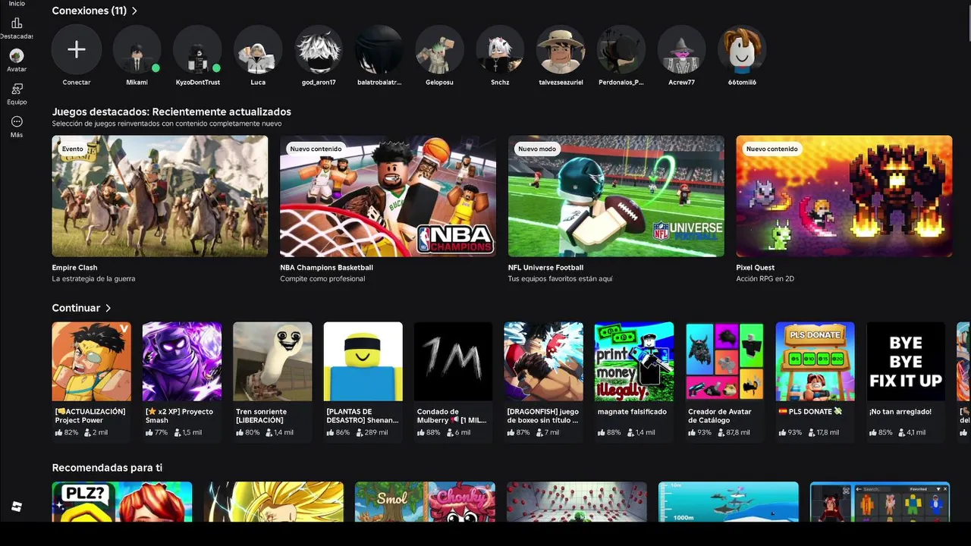The image size is (971, 546).
Task: Click the Nuevo contenido badge on NBA Champions
Action: pos(316,149)
